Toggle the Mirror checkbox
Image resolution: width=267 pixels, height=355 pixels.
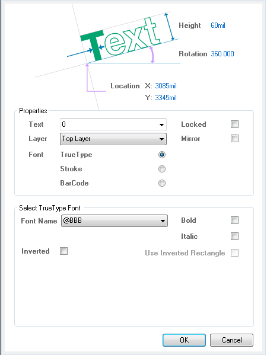coord(234,138)
